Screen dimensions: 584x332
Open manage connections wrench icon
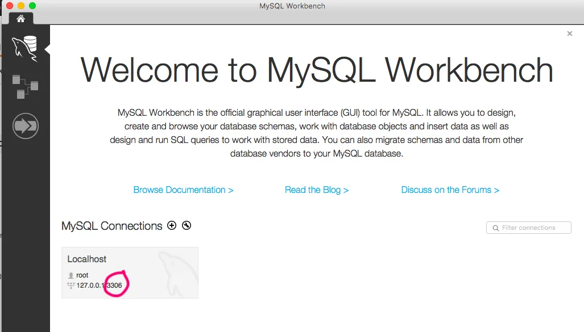[187, 226]
